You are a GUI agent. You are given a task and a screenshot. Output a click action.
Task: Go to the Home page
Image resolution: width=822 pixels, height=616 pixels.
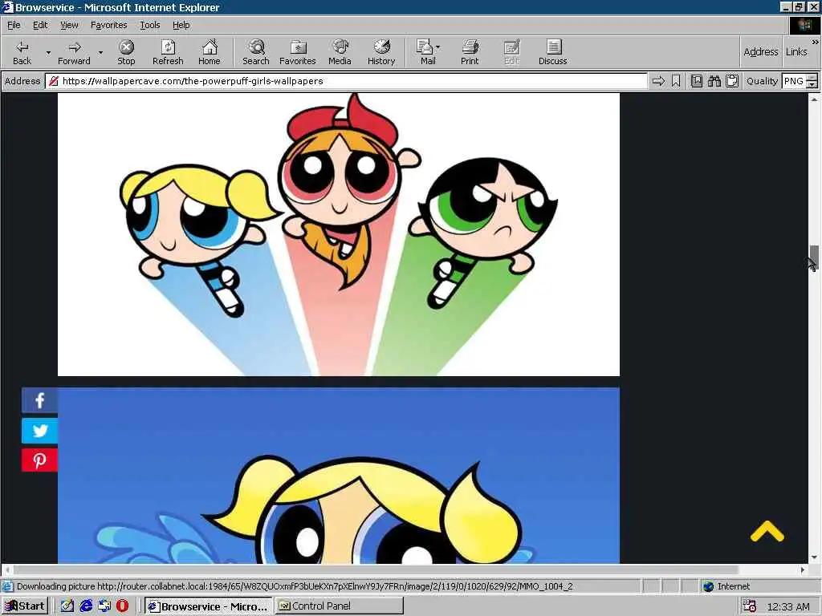point(210,52)
